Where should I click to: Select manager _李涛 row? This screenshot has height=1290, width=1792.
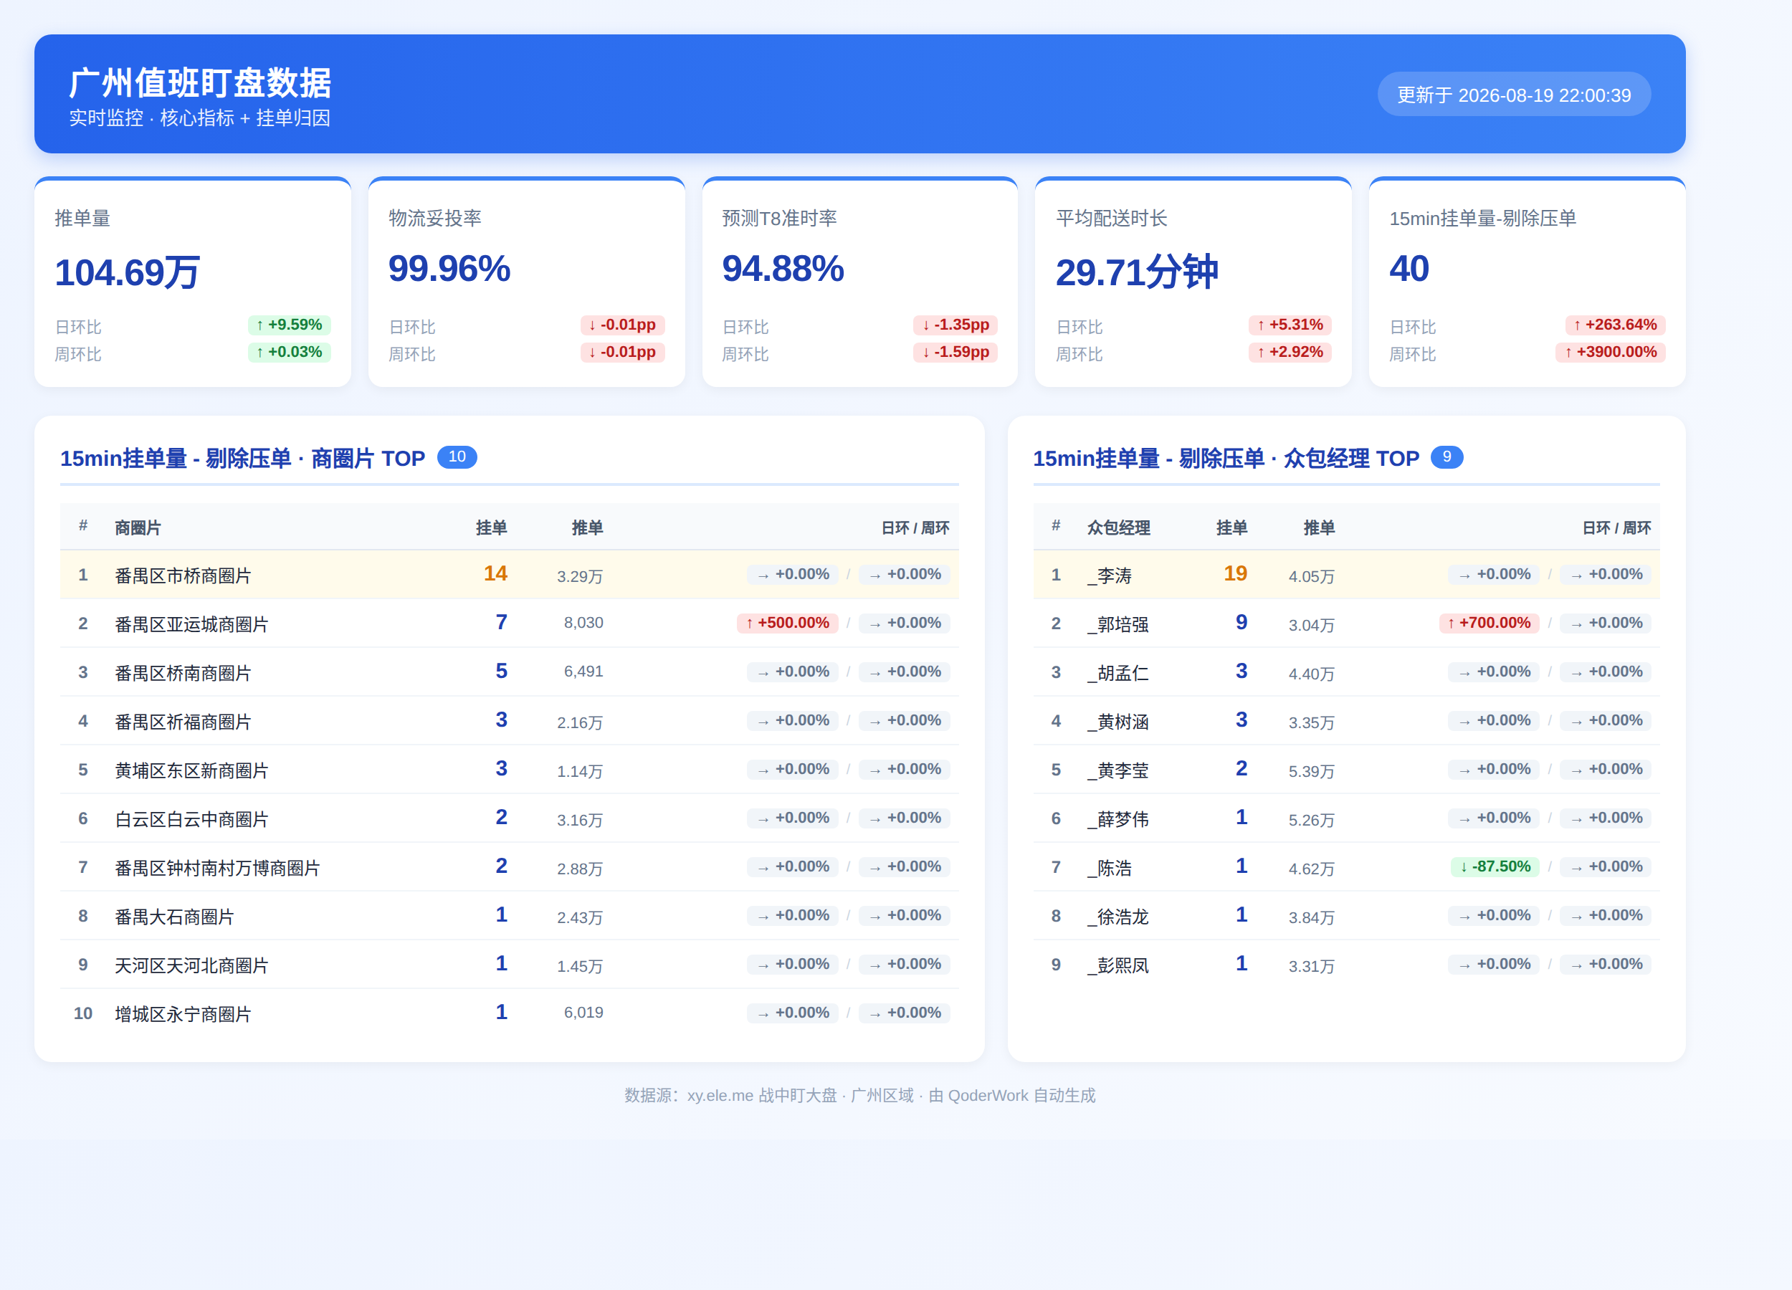pyautogui.click(x=1346, y=575)
